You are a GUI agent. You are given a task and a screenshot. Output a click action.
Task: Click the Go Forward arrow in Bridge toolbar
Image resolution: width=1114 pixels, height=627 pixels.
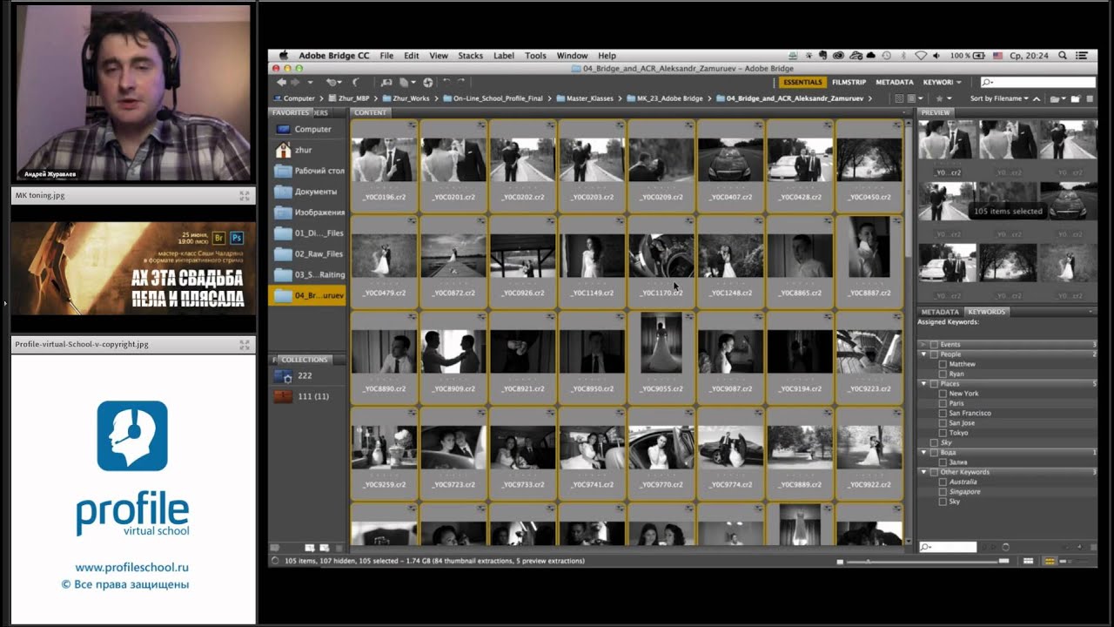click(295, 82)
